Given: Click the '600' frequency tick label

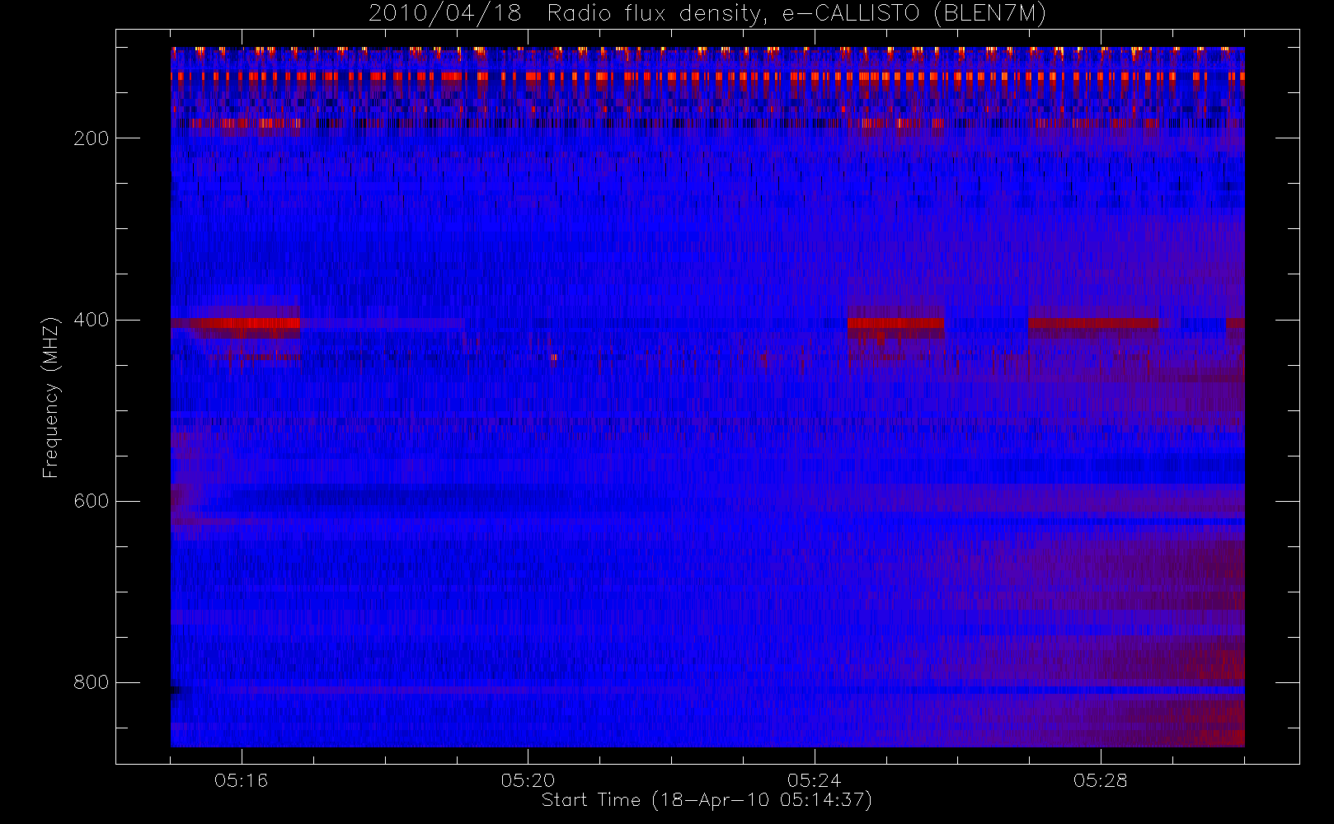Looking at the screenshot, I should click(x=91, y=501).
